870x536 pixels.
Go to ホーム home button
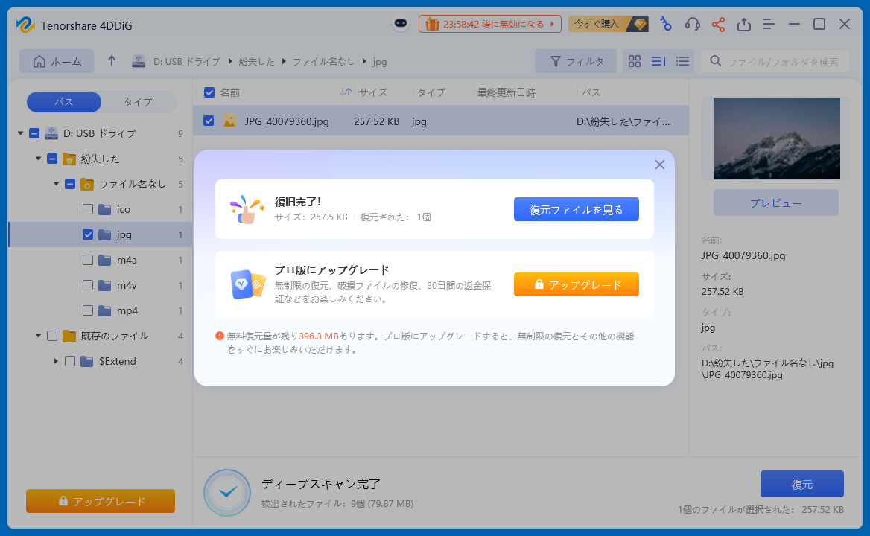coord(57,61)
